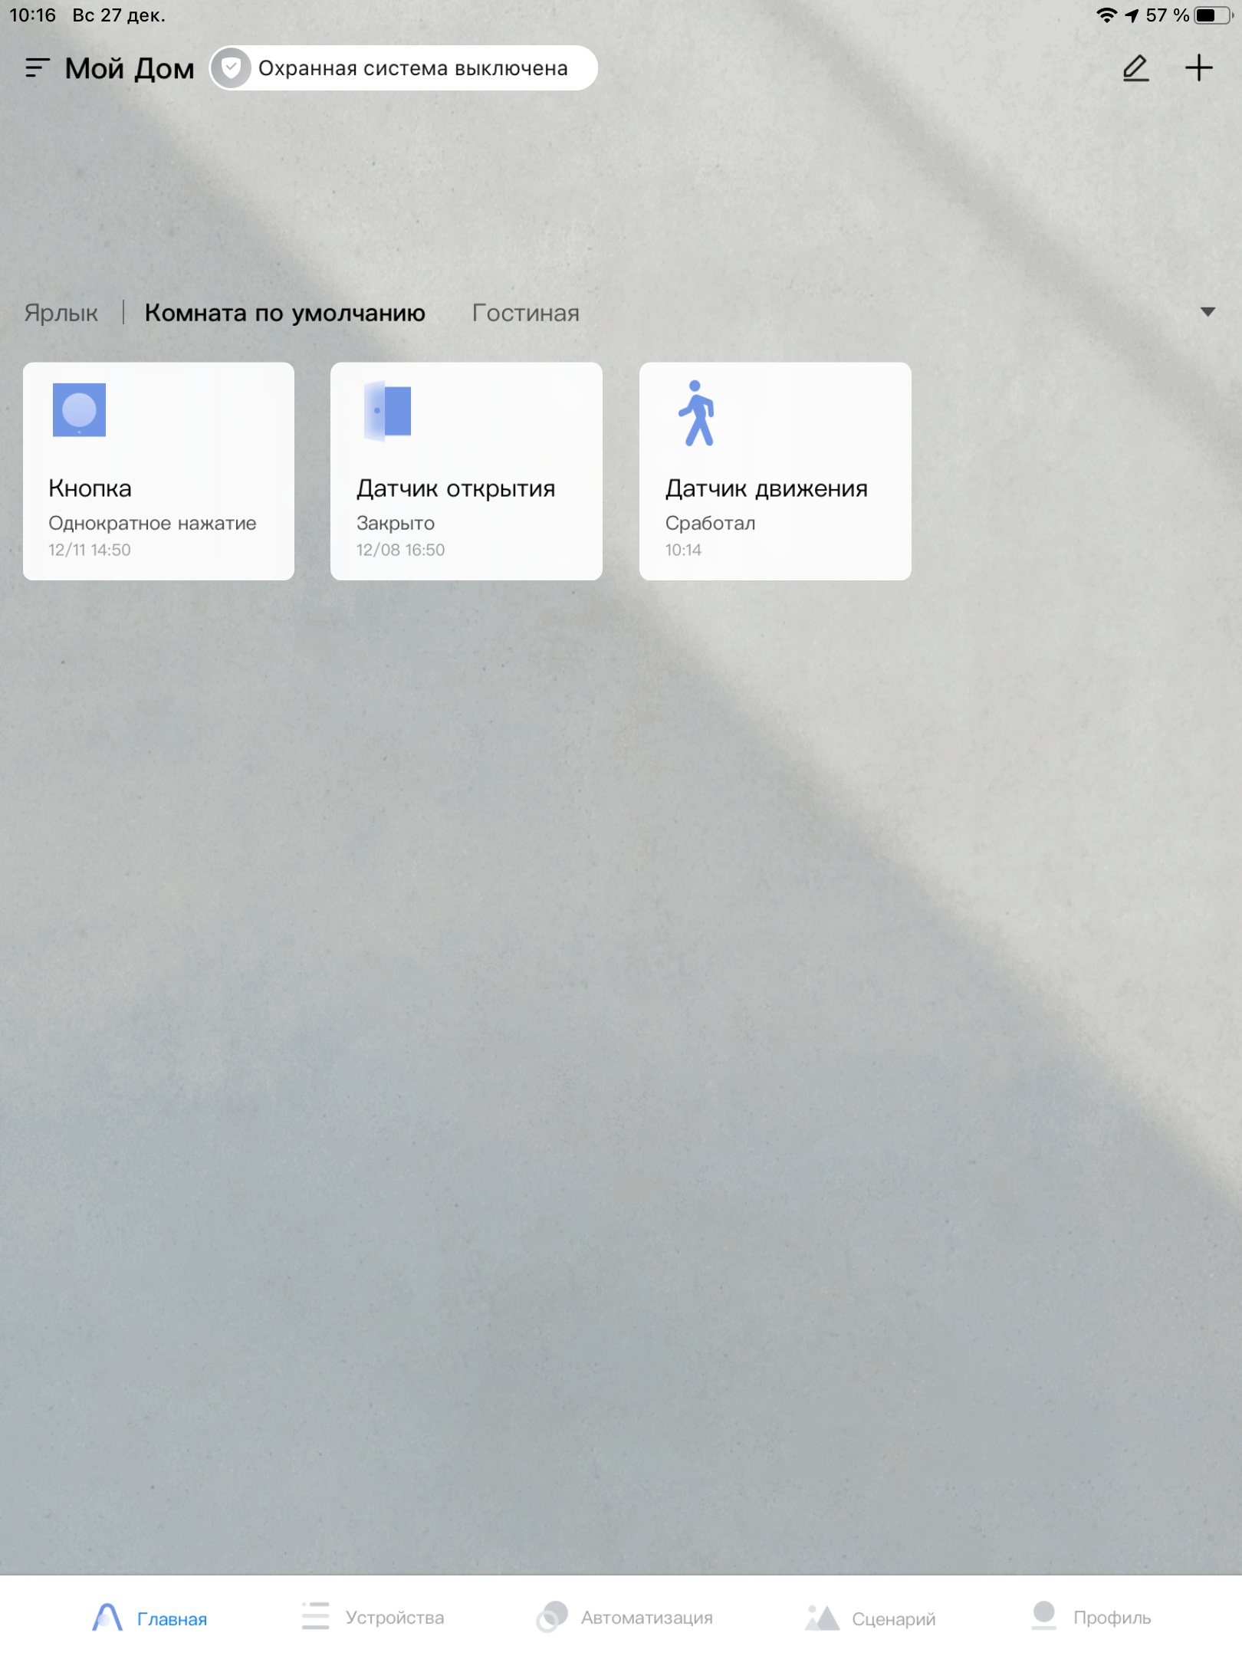Viewport: 1242px width, 1656px height.
Task: Tap the 10:14 motion timestamp
Action: pos(683,550)
